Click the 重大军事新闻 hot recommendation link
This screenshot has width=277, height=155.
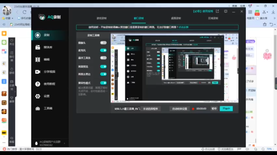click(x=27, y=149)
